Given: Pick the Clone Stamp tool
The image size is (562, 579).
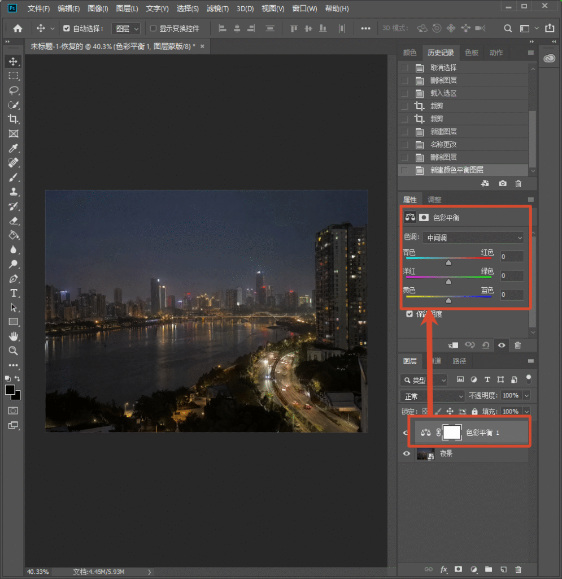Looking at the screenshot, I should 14,192.
